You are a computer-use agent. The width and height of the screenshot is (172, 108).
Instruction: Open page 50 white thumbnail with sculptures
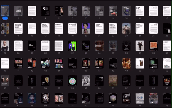coord(140,63)
